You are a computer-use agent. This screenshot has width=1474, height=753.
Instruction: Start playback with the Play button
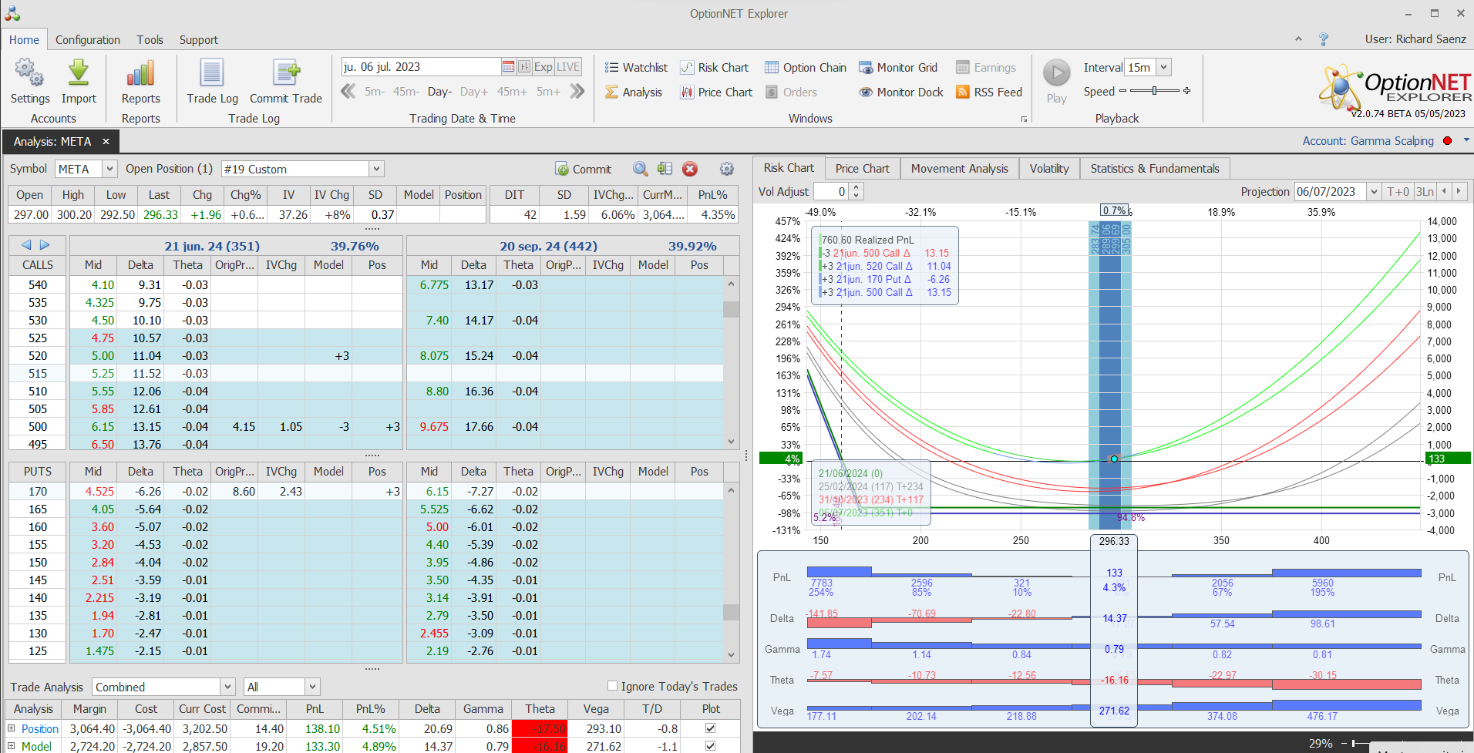coord(1057,73)
